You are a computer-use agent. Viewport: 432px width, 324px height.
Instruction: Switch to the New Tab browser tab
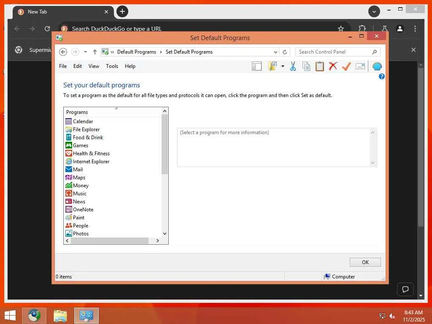(x=63, y=12)
